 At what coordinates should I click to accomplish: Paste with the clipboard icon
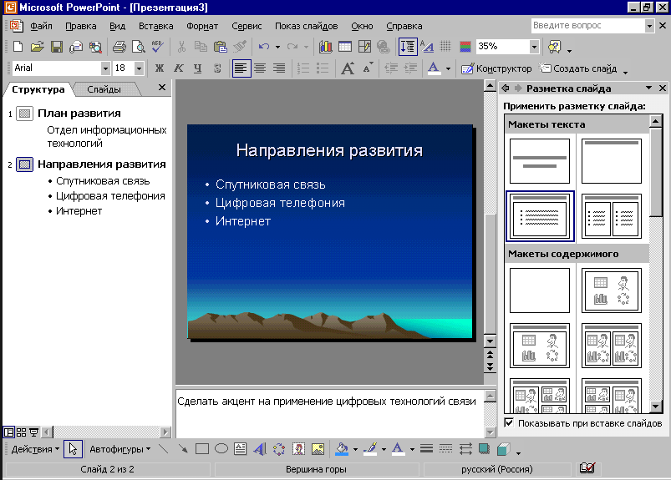pos(220,46)
